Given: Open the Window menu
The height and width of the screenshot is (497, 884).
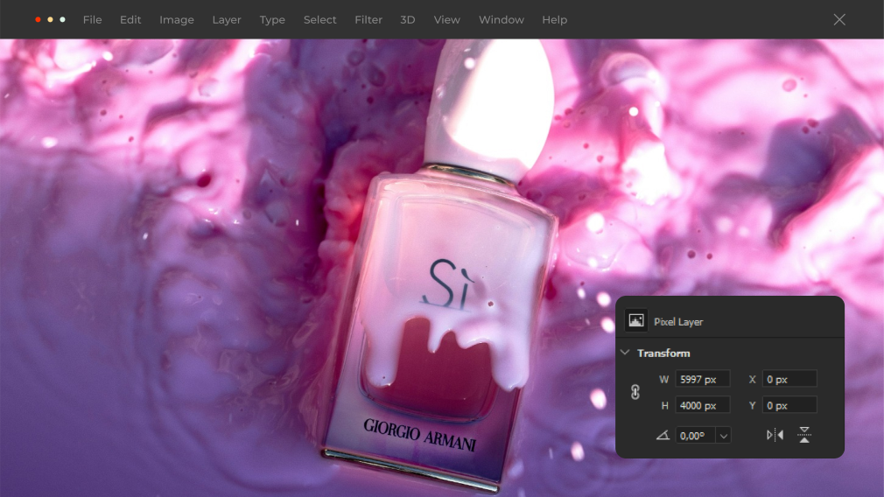Looking at the screenshot, I should pos(502,20).
